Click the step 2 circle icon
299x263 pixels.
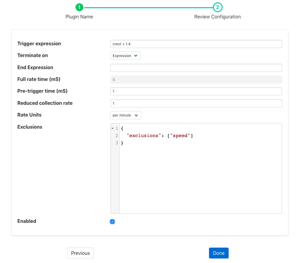[217, 7]
